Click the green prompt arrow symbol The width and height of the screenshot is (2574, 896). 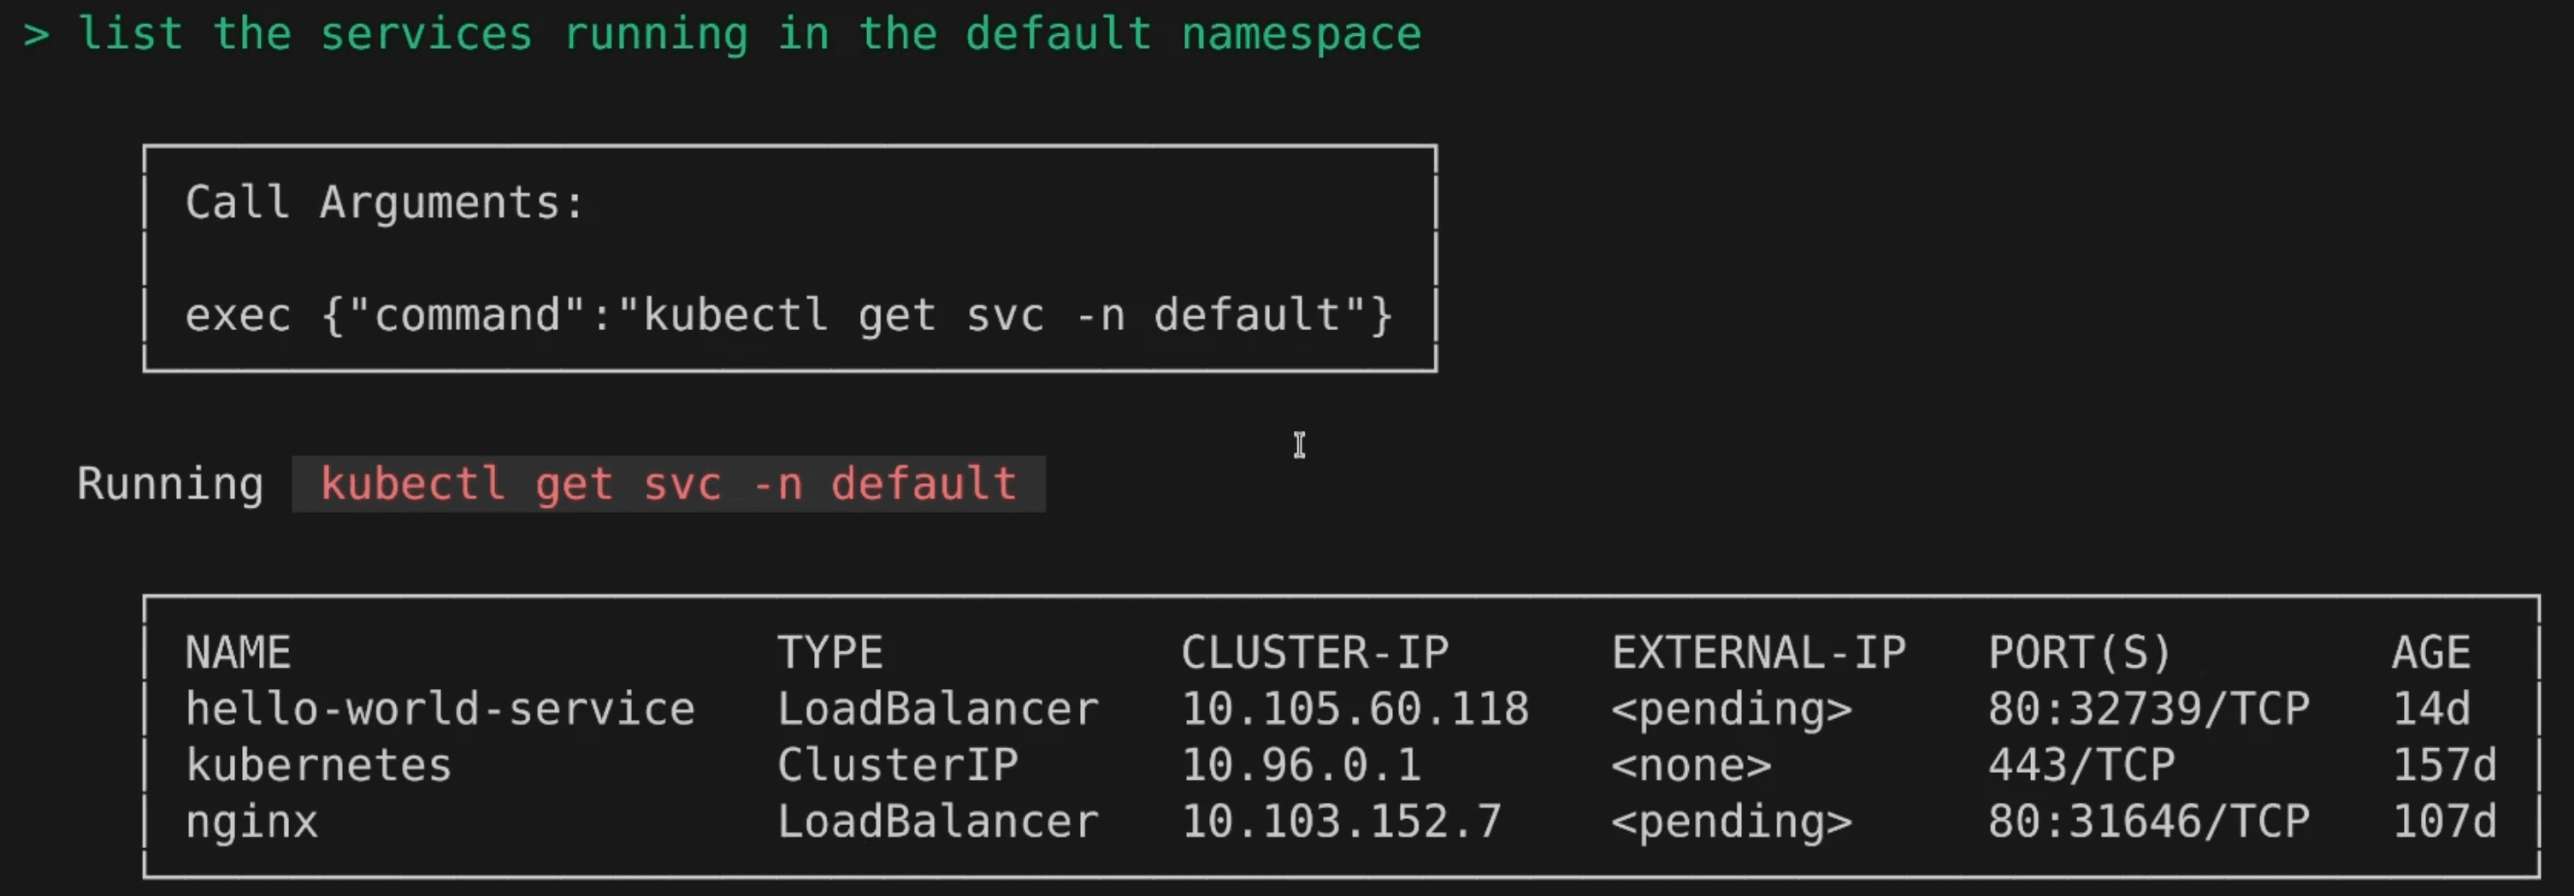tap(36, 35)
